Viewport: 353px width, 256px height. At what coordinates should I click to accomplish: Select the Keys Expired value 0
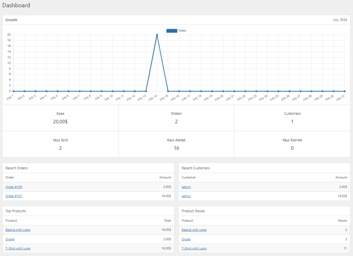coord(292,148)
